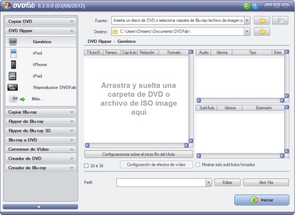Collapse sidebar with bottom arrow bar
This screenshot has width=295, height=215.
coord(40,207)
